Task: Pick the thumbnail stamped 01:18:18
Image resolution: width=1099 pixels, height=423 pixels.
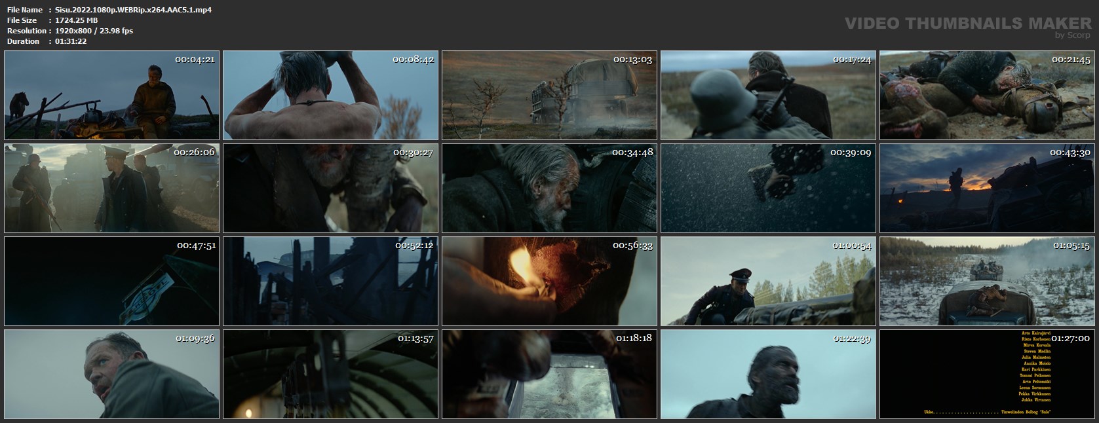Action: [549, 375]
